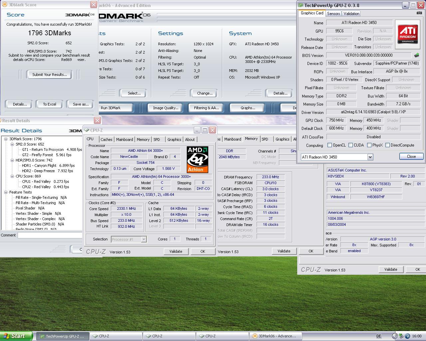Click the Graphs button in 3DMark06
The height and width of the screenshot is (341, 426).
point(248,108)
